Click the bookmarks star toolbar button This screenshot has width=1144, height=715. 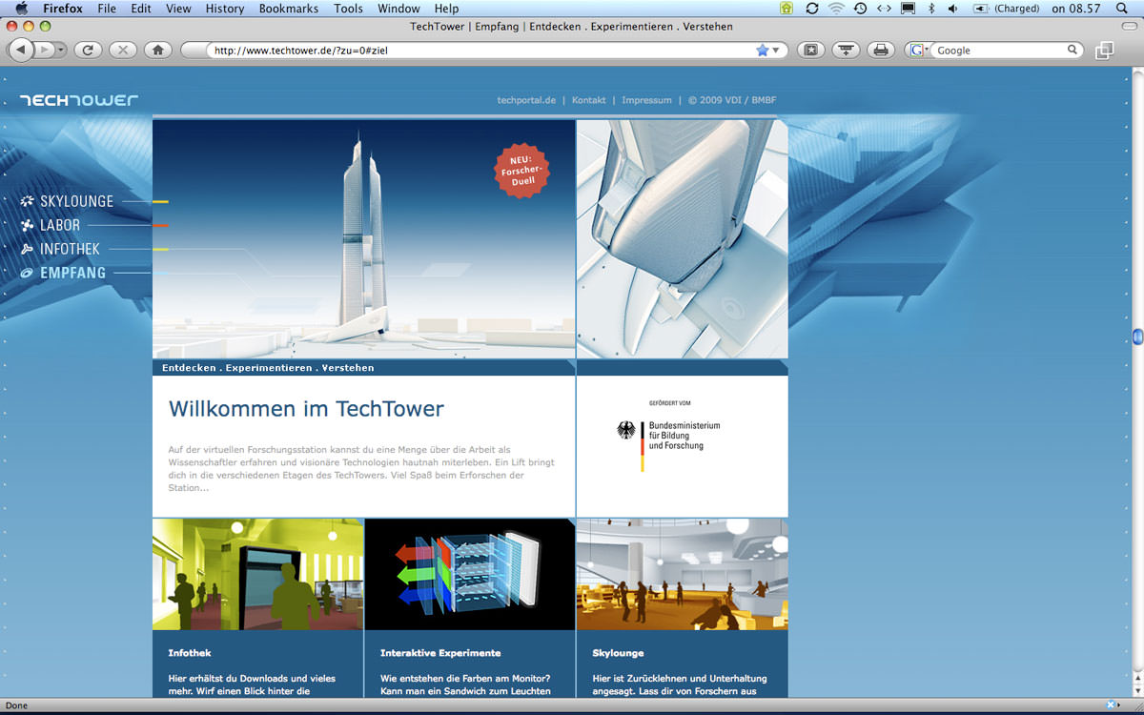[810, 50]
